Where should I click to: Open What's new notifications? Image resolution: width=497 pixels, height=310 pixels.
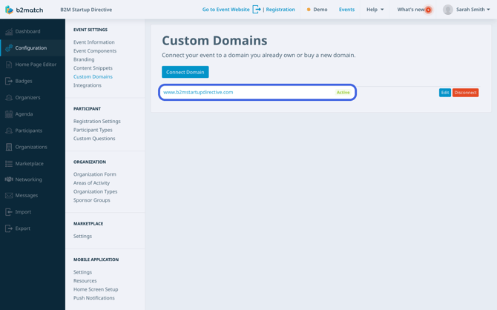(x=414, y=10)
